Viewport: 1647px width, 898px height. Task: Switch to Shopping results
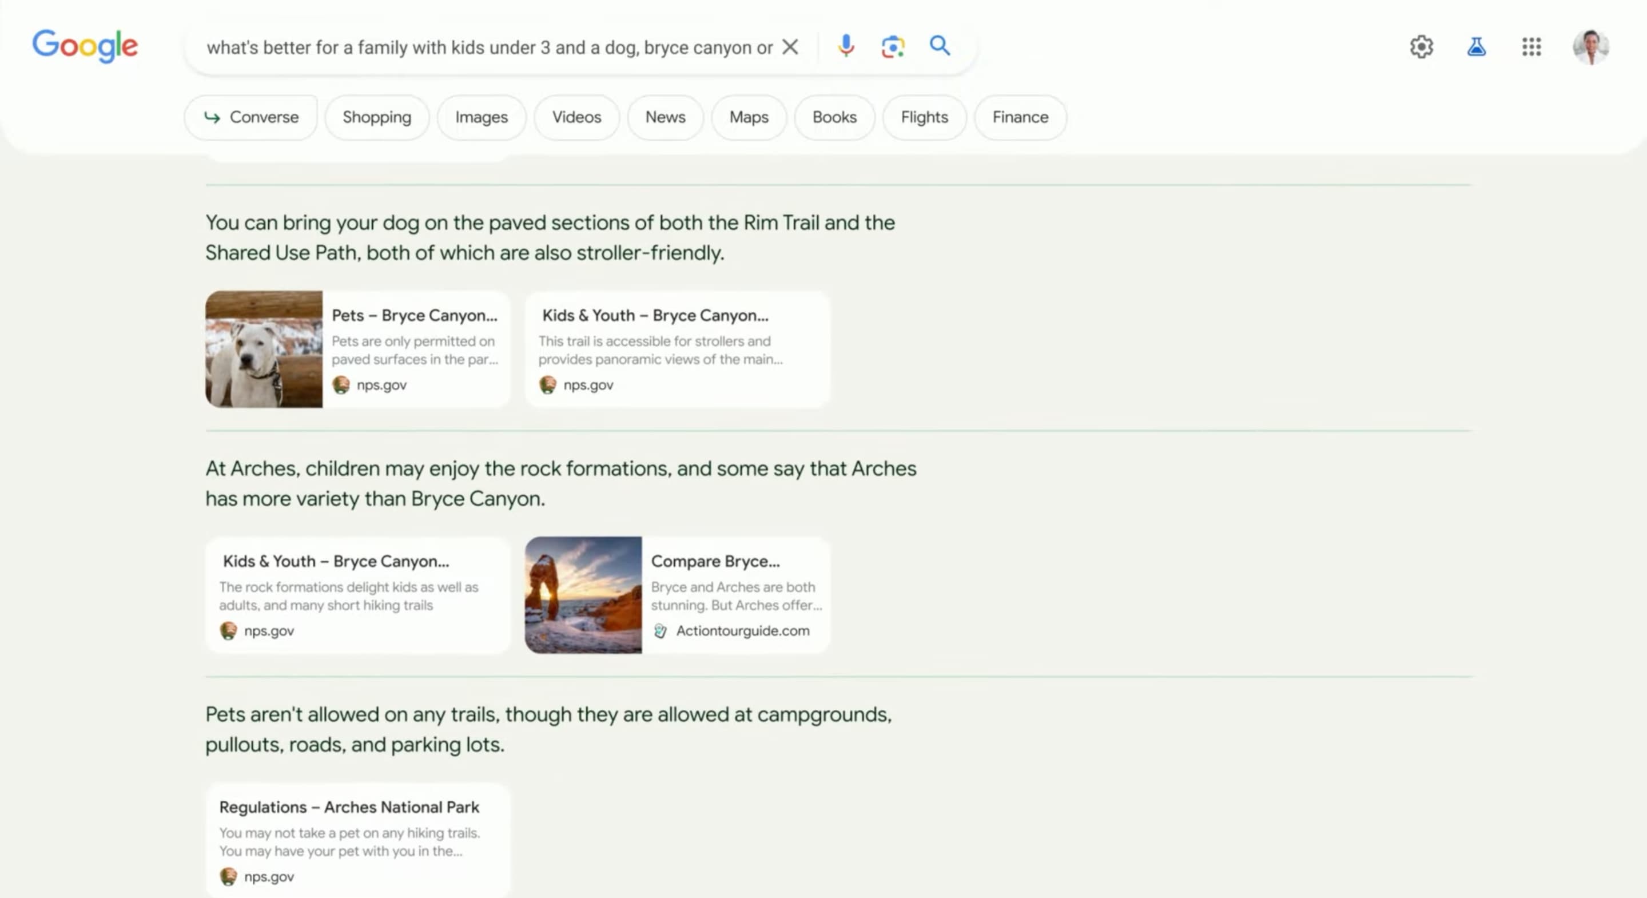[377, 117]
